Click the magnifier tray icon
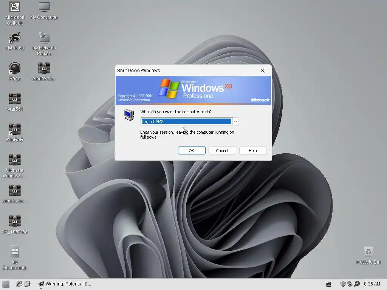This screenshot has height=290, width=387. (357, 284)
